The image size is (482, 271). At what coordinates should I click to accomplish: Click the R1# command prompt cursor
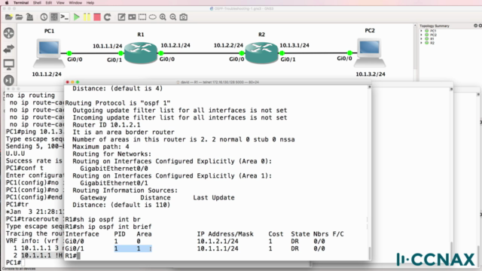coord(78,256)
